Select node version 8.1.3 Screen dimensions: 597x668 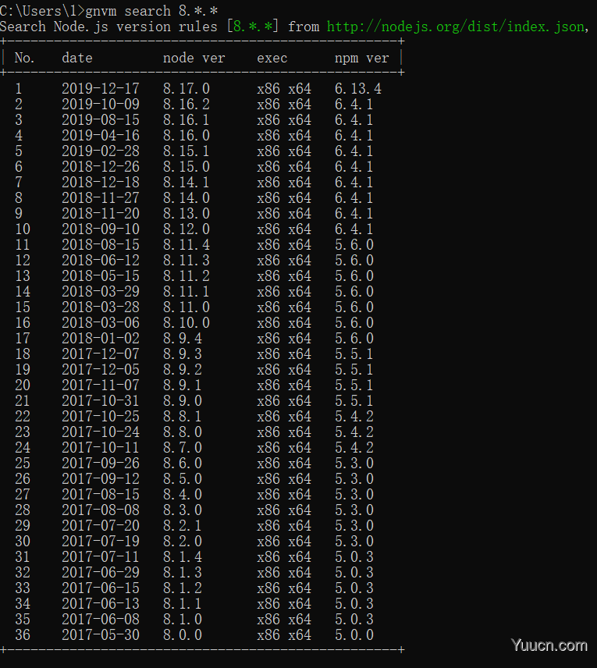183,573
